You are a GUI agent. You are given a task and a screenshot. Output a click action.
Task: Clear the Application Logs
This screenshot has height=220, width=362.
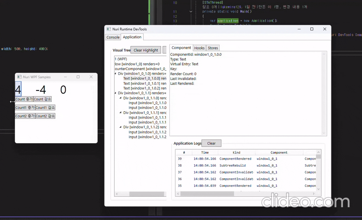[211, 143]
